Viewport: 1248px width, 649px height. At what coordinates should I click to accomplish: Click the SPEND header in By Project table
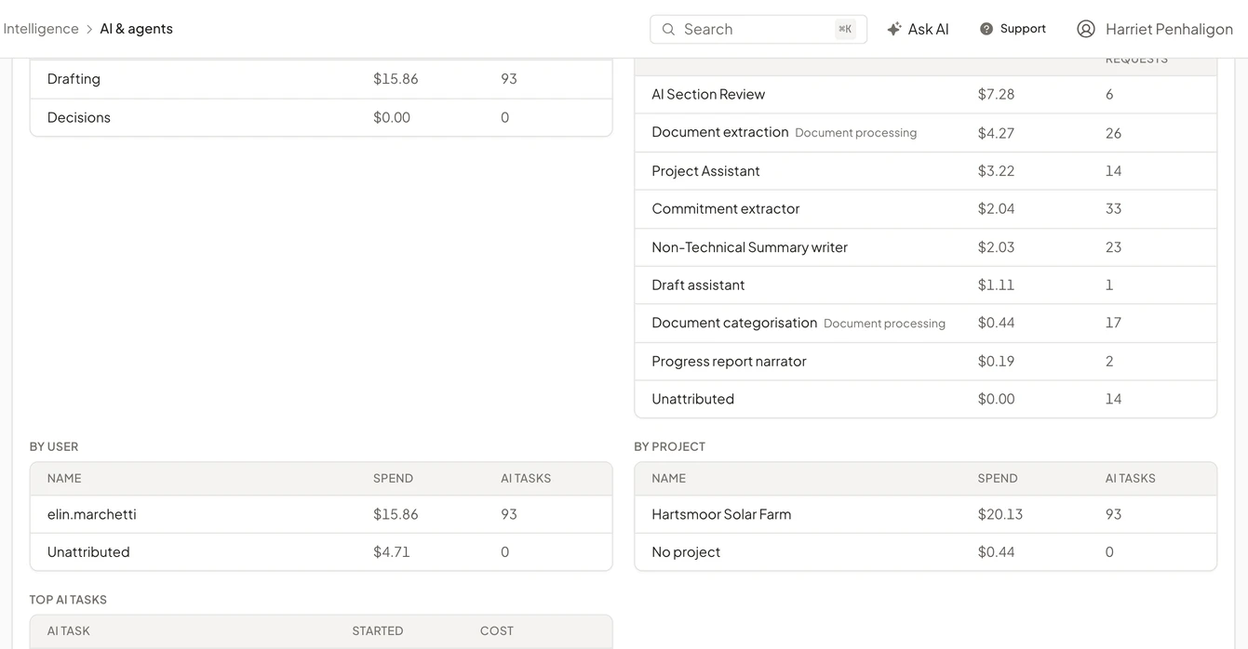coord(998,479)
